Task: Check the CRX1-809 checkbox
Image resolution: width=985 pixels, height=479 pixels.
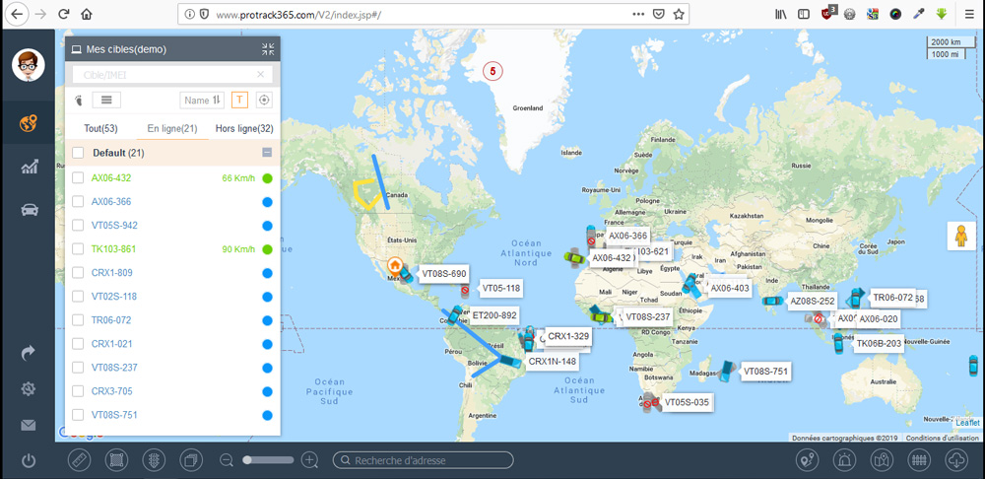Action: coord(78,273)
